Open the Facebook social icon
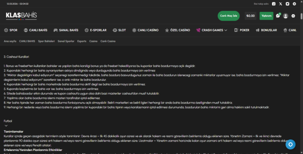The image size is (303, 154). click(x=274, y=4)
